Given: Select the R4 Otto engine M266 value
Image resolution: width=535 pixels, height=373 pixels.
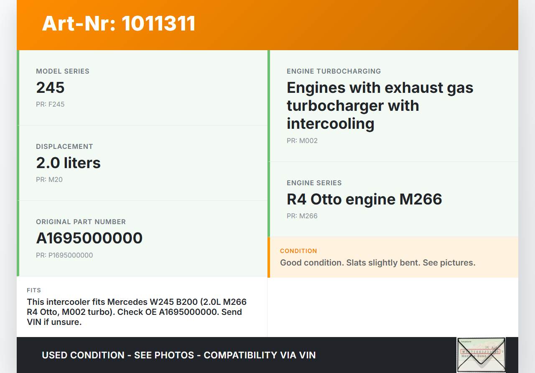Looking at the screenshot, I should point(364,199).
